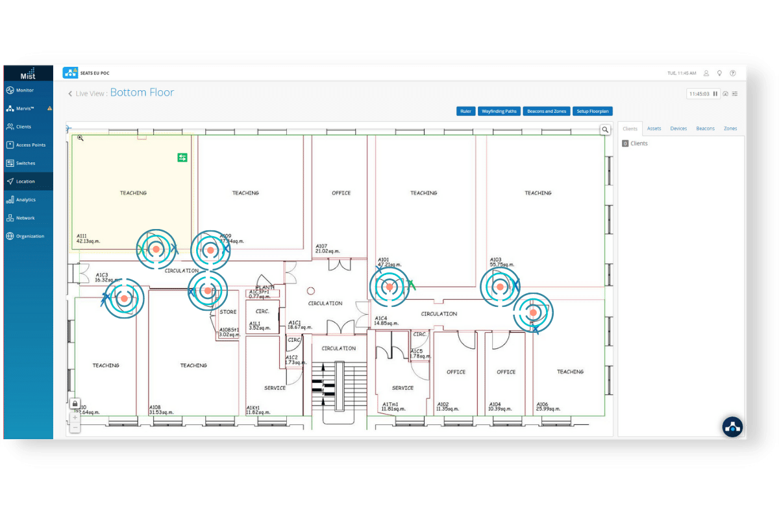
Task: Click the Mist logo
Action: click(28, 73)
